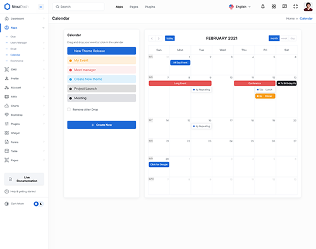316x249 pixels.
Task: Select the orange My Event item
Action: 102,60
